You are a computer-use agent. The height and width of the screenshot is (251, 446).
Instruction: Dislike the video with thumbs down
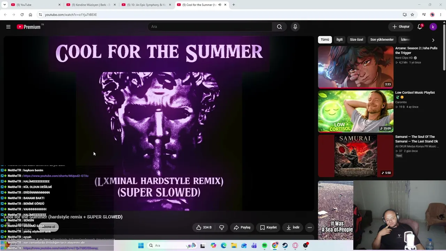pyautogui.click(x=222, y=227)
